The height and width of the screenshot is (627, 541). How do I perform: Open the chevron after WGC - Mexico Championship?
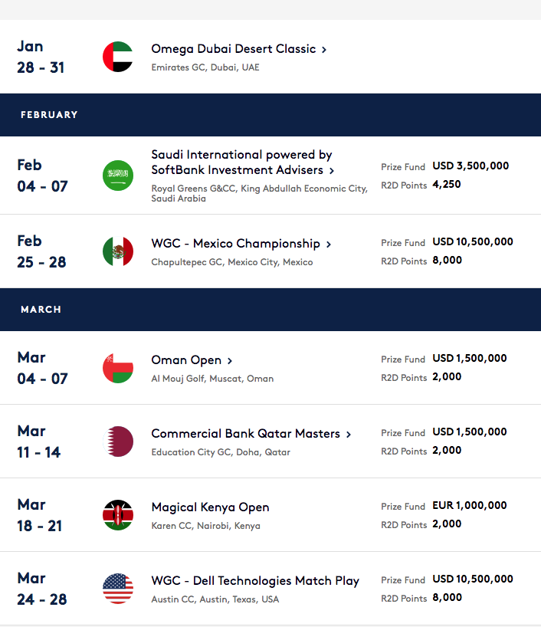[329, 245]
